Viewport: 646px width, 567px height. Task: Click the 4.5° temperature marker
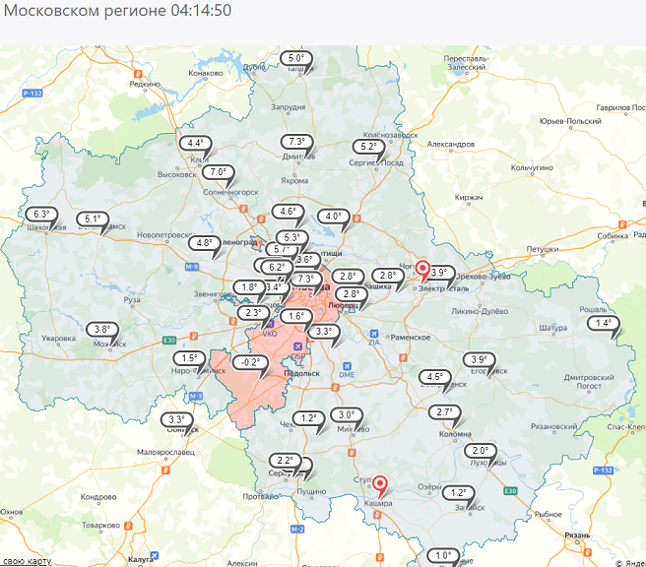tap(433, 377)
